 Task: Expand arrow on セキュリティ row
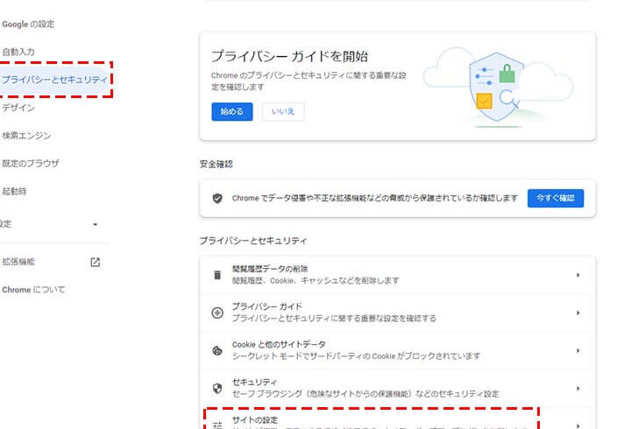point(578,389)
